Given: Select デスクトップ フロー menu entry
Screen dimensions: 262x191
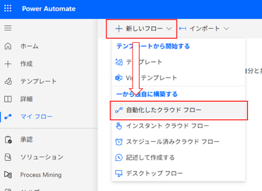Looking at the screenshot, I should tap(152, 173).
